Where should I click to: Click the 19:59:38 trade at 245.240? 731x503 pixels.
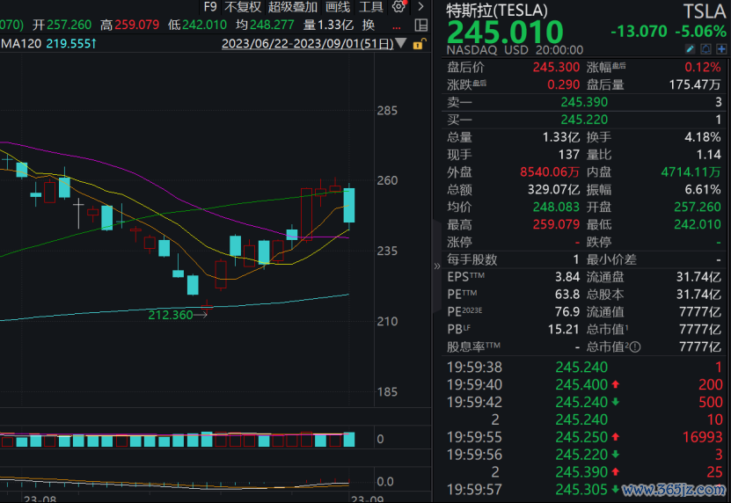585,368
